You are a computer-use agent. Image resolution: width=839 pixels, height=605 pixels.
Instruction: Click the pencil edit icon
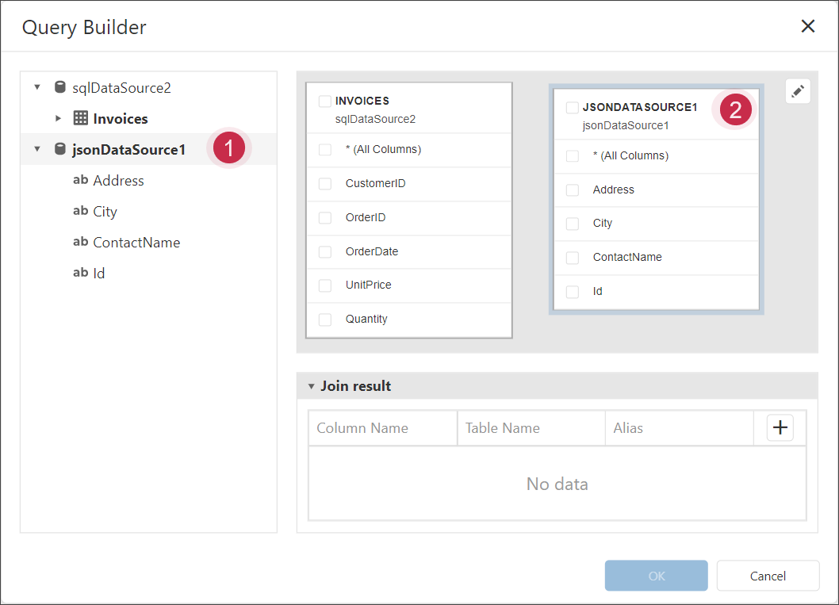coord(798,91)
